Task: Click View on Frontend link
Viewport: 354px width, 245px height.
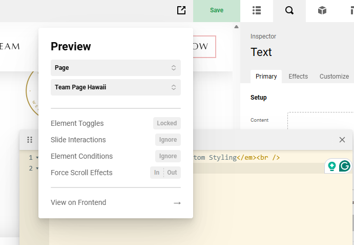Action: tap(78, 202)
